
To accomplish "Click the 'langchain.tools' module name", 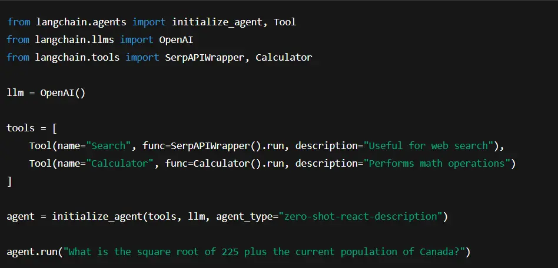I will click(78, 57).
